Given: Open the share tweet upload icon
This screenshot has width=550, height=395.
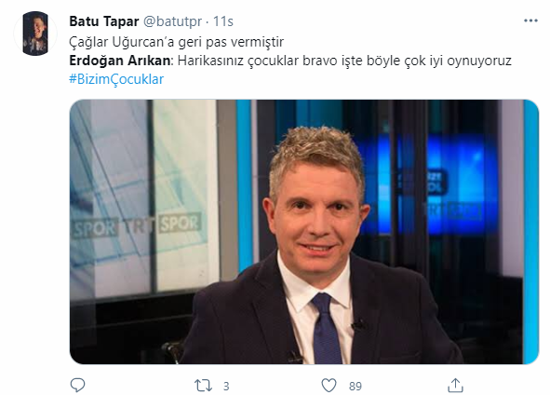Looking at the screenshot, I should click(455, 385).
